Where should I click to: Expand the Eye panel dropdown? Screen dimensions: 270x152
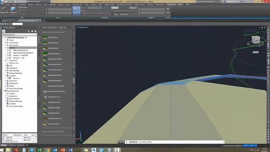pos(59,18)
